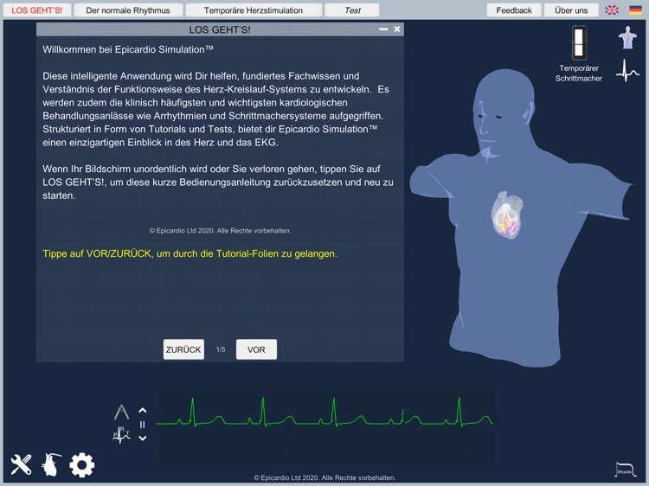Image resolution: width=649 pixels, height=486 pixels.
Task: Open the settings gear
Action: (x=82, y=465)
